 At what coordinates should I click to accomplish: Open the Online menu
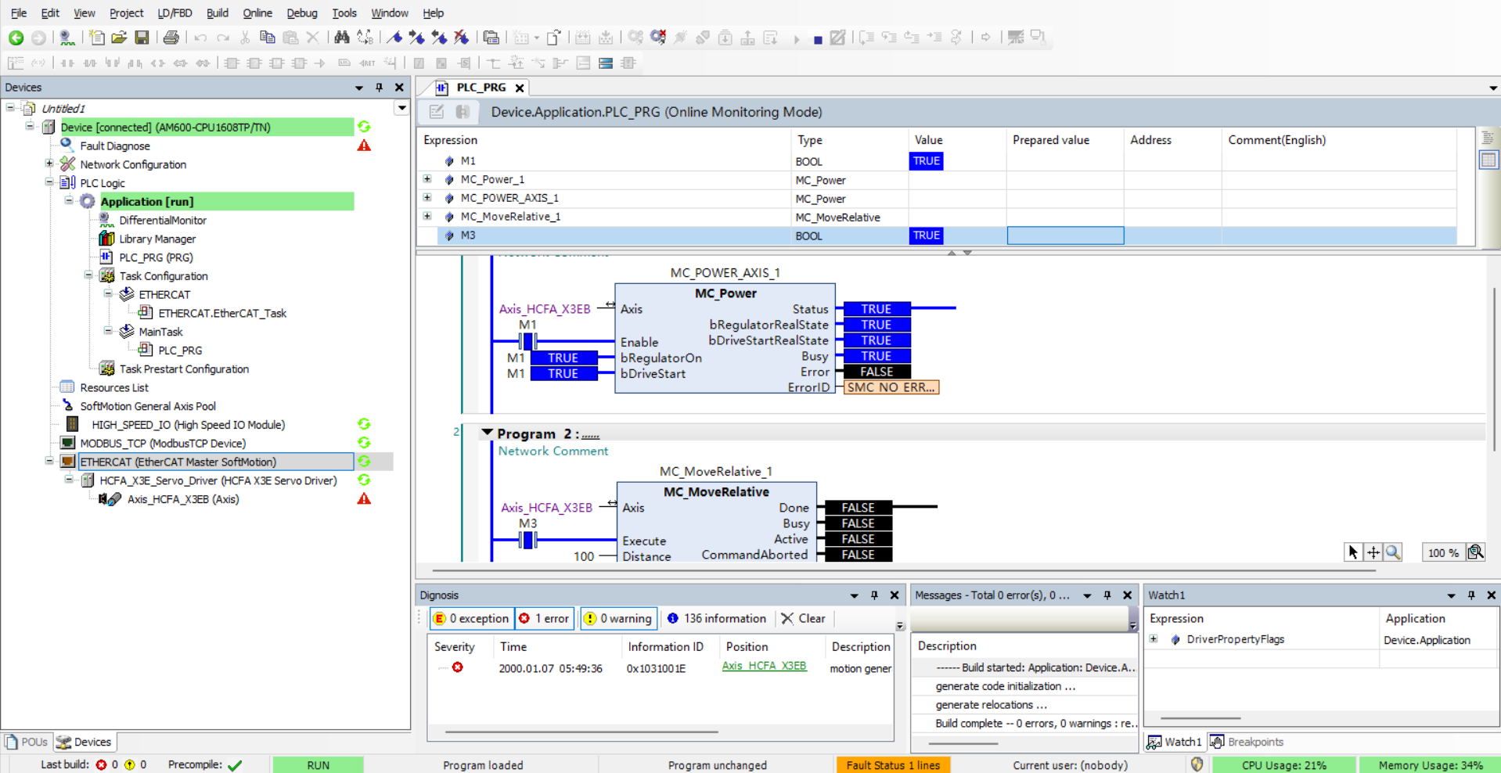point(257,13)
